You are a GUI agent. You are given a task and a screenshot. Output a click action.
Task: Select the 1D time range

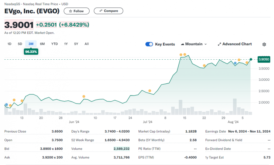point(9,44)
